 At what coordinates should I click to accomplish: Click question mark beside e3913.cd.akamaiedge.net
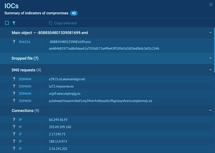coord(13,79)
